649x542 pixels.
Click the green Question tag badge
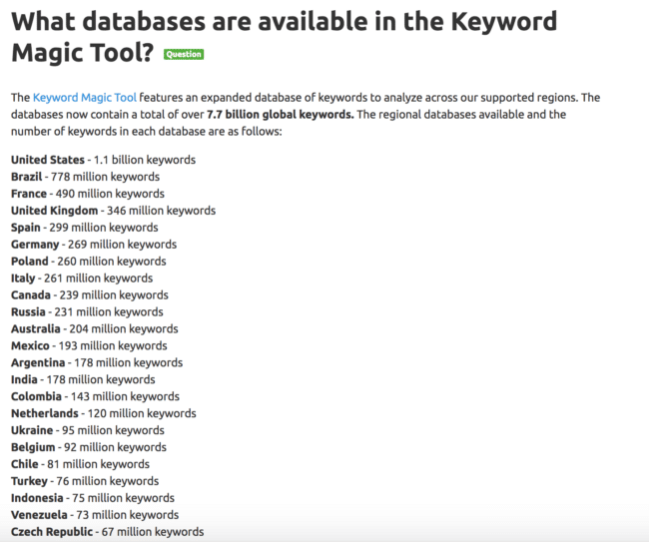pyautogui.click(x=184, y=54)
